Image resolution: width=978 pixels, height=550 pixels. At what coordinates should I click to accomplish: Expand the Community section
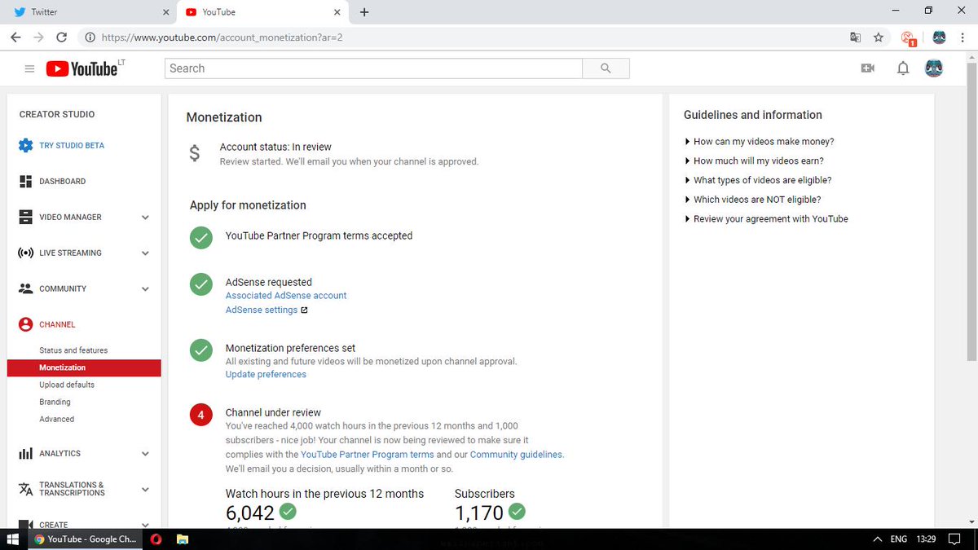(145, 289)
